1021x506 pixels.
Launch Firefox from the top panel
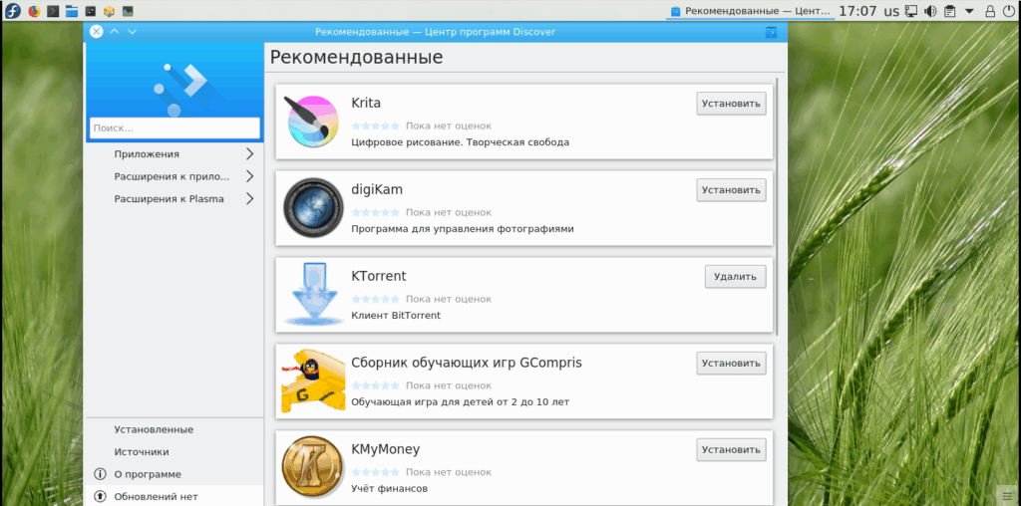pos(34,11)
